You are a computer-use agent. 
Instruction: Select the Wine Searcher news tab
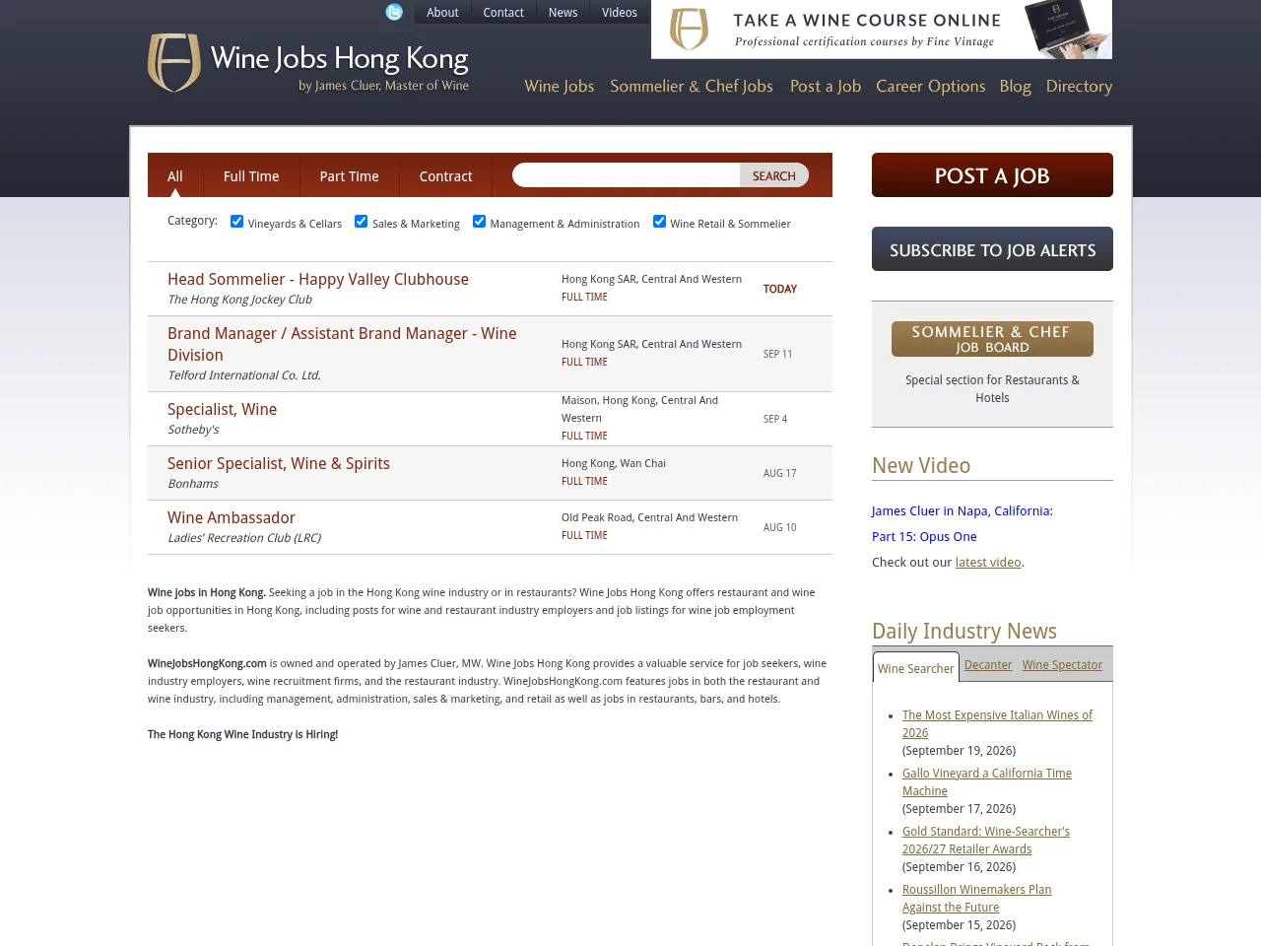[916, 668]
